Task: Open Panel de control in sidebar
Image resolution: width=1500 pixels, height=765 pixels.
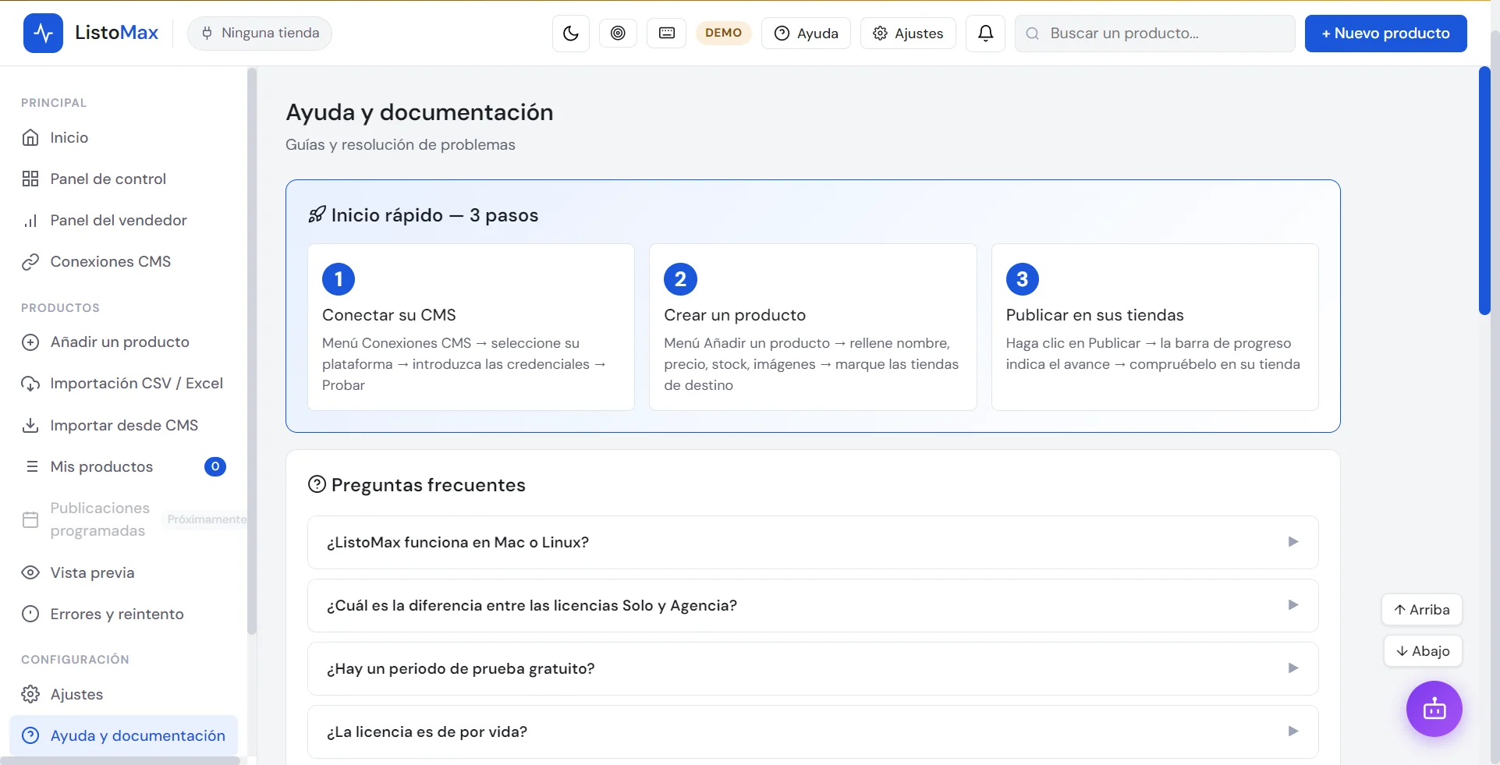Action: (125, 179)
